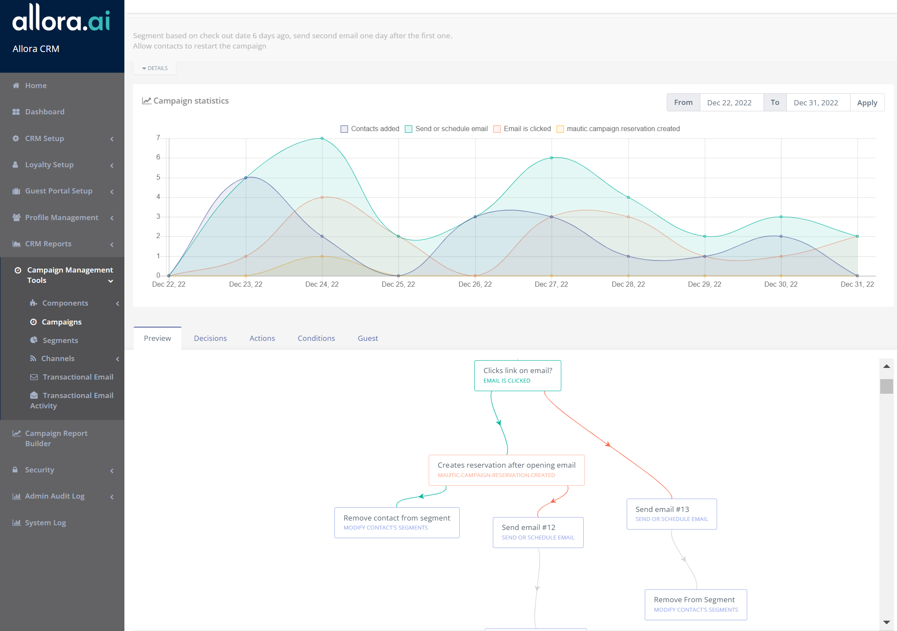Click the Loyalty Setup user icon
897x631 pixels.
[15, 165]
